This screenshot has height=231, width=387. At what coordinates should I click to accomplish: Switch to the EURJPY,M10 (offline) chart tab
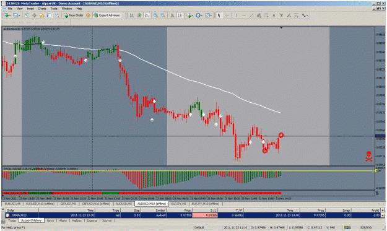(x=206, y=204)
